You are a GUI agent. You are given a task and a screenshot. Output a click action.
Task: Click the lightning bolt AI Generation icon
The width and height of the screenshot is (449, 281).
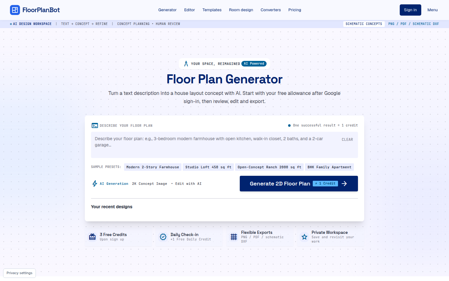point(95,184)
